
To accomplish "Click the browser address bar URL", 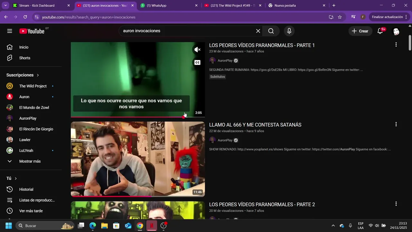I will click(89, 17).
